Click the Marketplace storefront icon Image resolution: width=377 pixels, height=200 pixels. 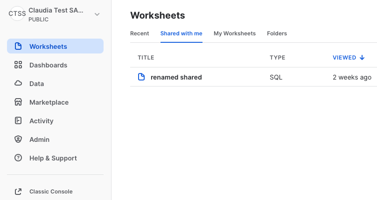(18, 102)
